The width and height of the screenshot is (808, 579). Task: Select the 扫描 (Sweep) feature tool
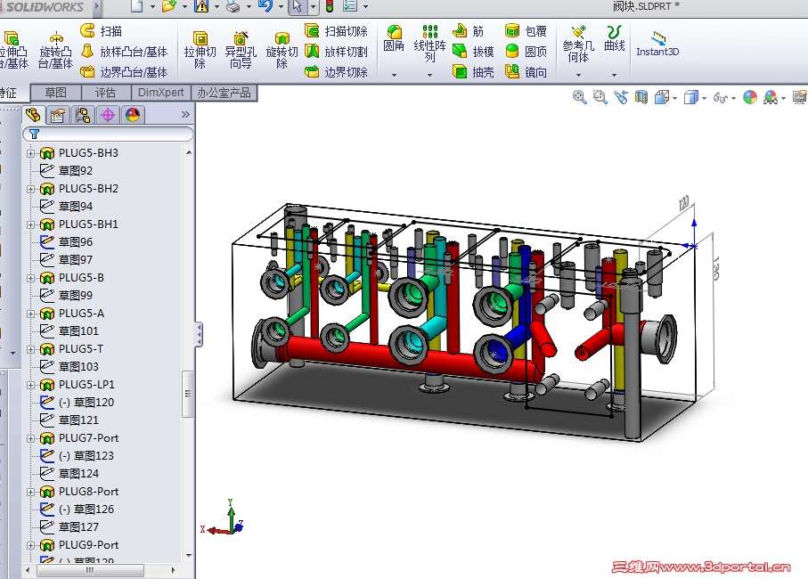(x=102, y=31)
